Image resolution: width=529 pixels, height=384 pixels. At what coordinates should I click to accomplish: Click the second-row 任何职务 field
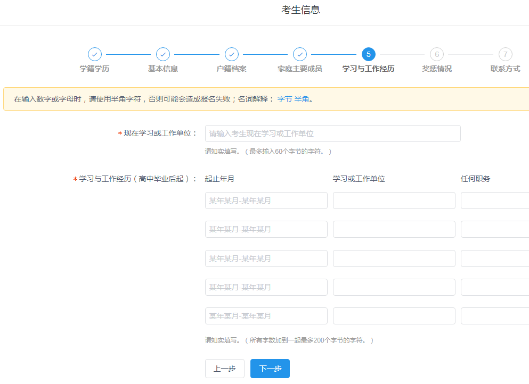point(495,229)
